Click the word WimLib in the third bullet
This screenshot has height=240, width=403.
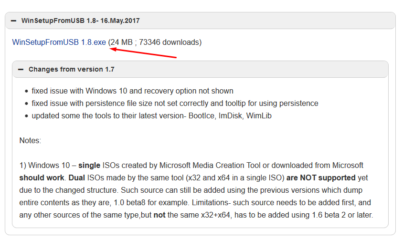[x=259, y=115]
